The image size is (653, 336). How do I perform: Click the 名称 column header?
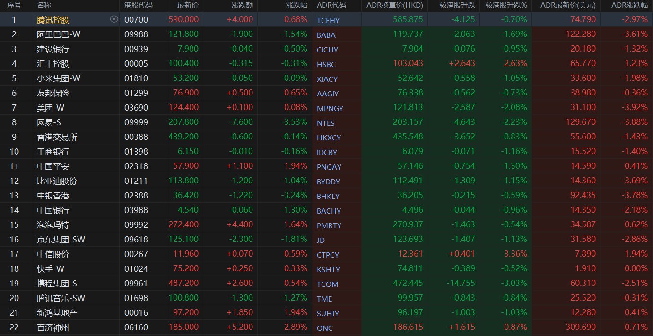click(x=44, y=5)
